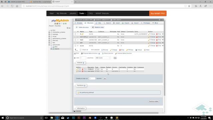Expand more actions arrow for salt column
Image resolution: width=213 pixels, height=120 pixels.
coord(163,43)
